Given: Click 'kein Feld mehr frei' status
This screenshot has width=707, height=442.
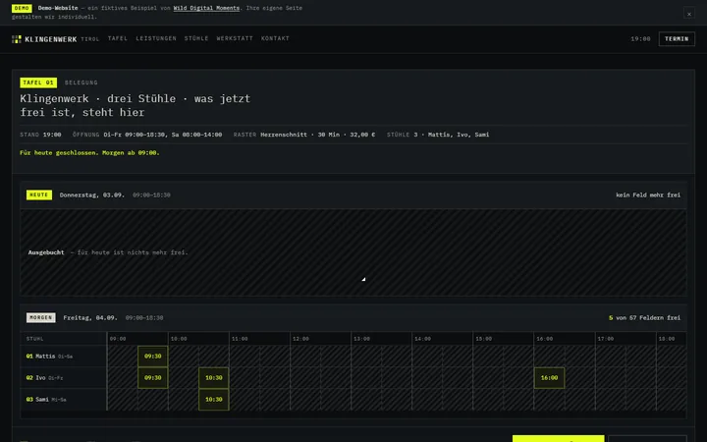Looking at the screenshot, I should click(x=648, y=194).
